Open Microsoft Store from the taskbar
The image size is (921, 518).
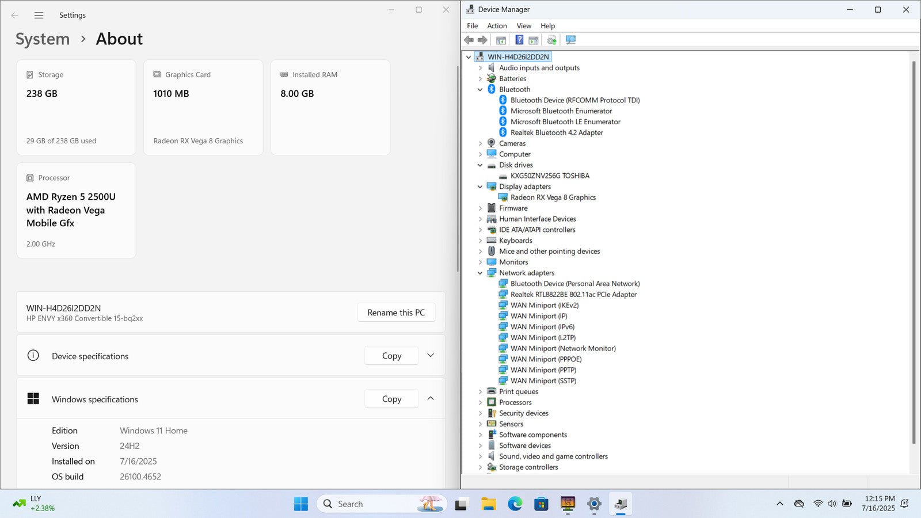click(x=541, y=504)
